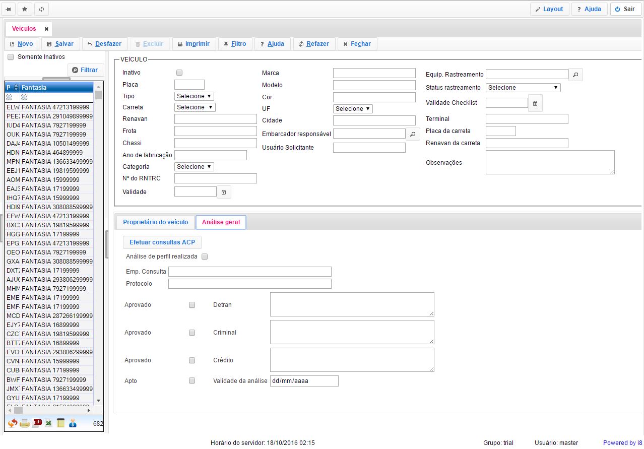This screenshot has height=449, width=644.
Task: Create a new record with Novo
Action: 22,44
